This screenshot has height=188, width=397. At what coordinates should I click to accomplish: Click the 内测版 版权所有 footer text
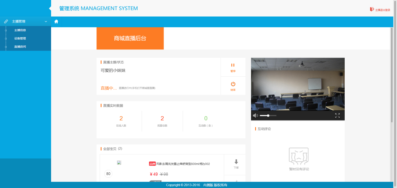pos(215,185)
